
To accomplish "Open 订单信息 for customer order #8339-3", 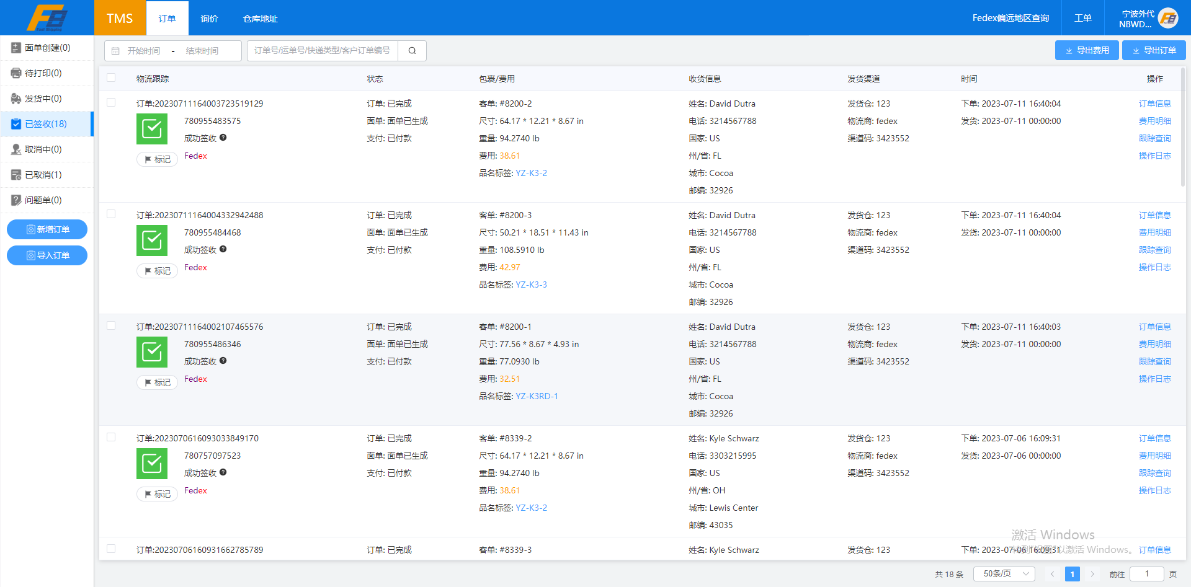I will click(1154, 550).
